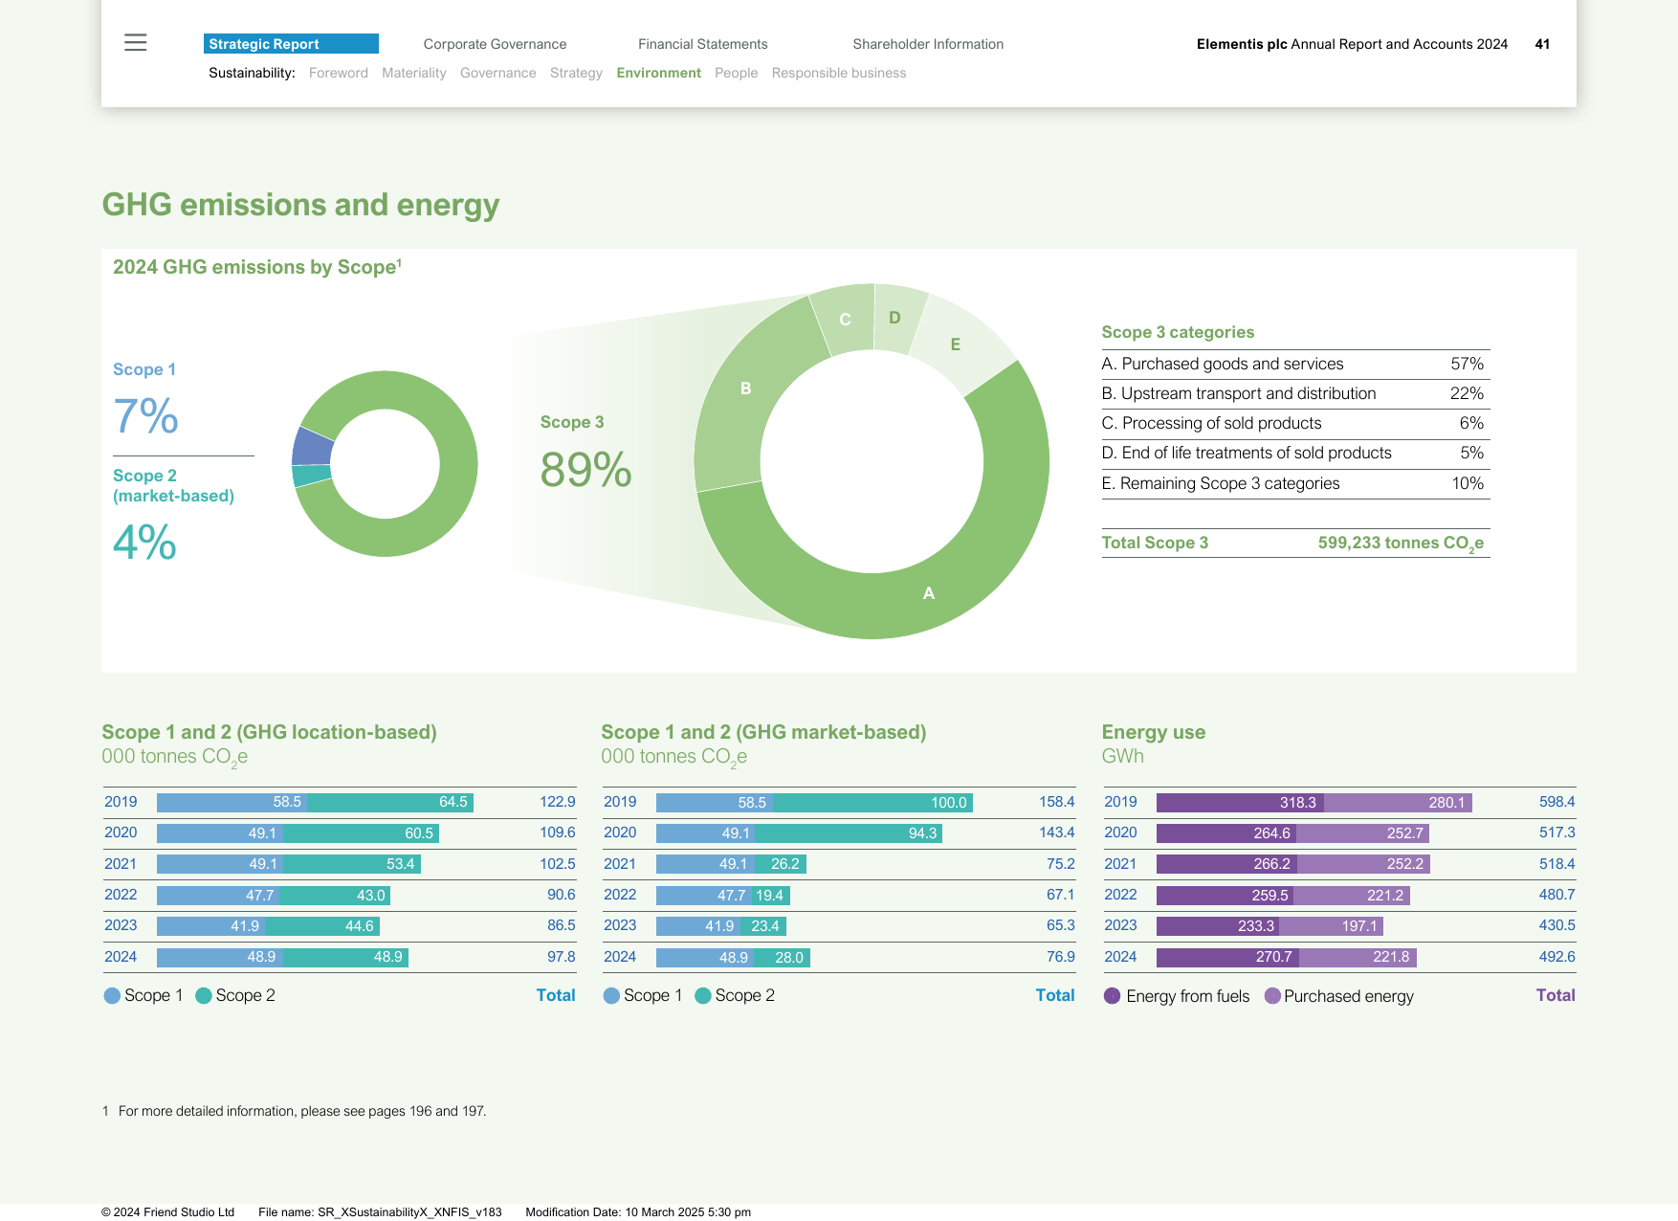This screenshot has width=1678, height=1221.
Task: Click the Strategy sustainability link
Action: click(x=576, y=73)
